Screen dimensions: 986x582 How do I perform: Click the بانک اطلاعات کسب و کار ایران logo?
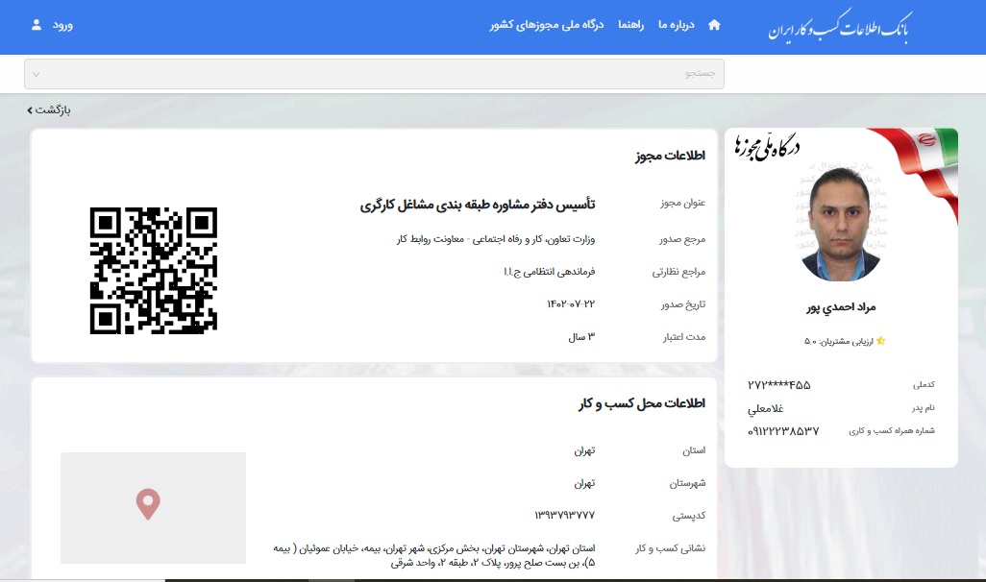[x=840, y=28]
